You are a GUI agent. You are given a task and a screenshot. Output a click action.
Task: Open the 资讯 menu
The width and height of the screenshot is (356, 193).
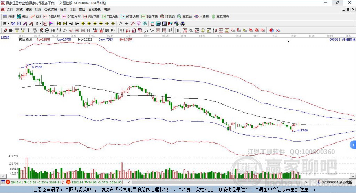(29, 9)
